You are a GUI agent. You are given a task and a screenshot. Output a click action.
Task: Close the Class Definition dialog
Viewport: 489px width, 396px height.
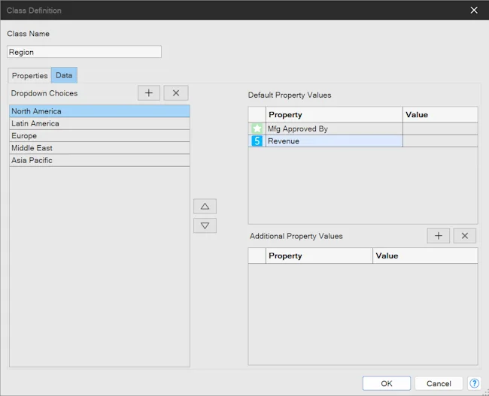point(474,11)
